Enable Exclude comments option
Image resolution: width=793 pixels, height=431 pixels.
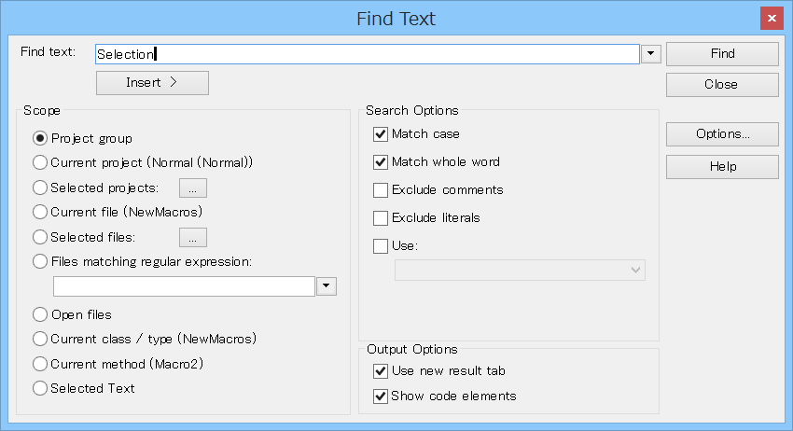381,190
